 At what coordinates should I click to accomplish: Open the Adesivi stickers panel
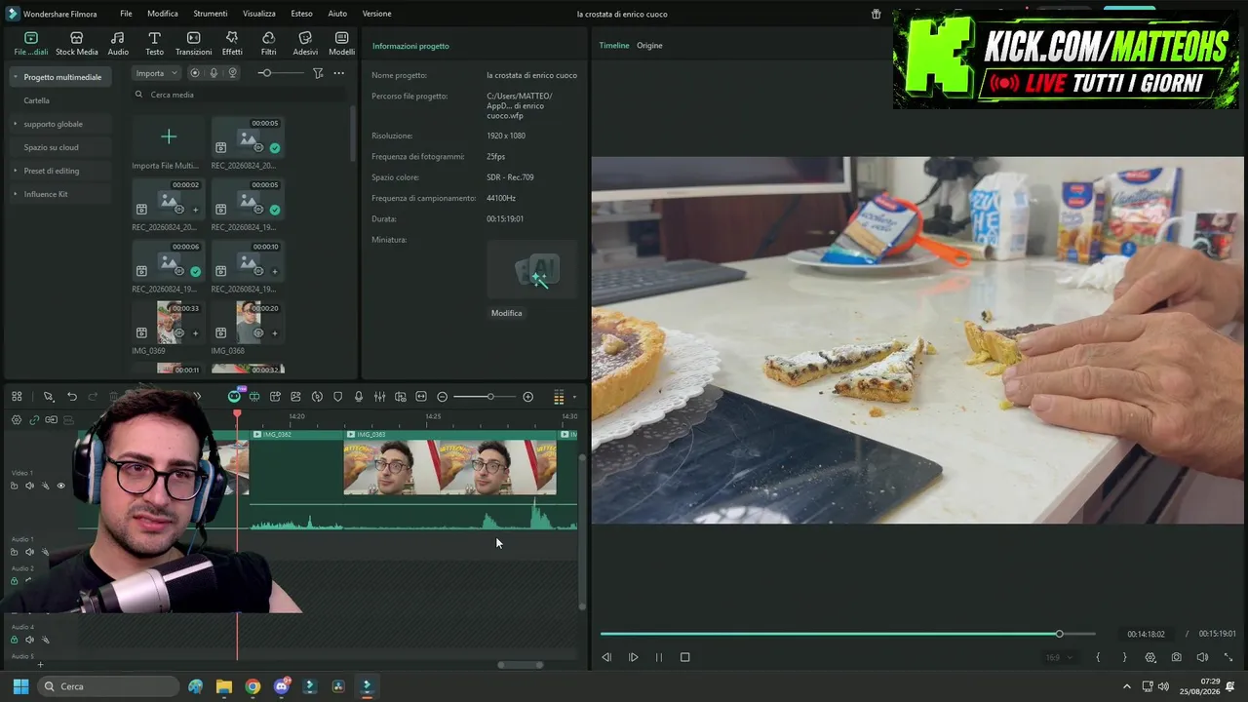[305, 43]
